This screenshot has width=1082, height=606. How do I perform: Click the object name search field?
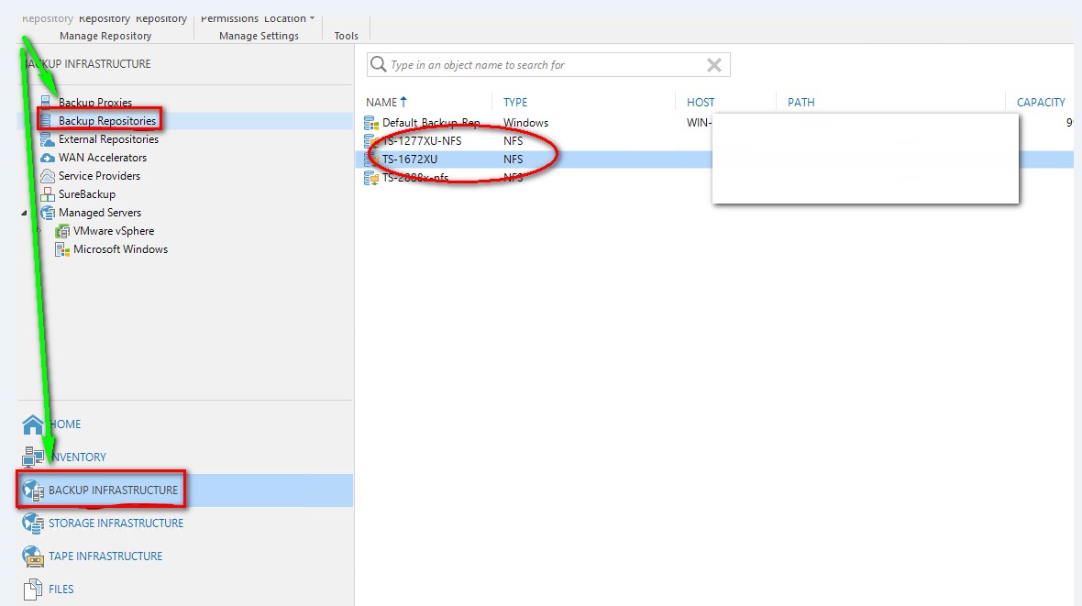click(x=541, y=65)
